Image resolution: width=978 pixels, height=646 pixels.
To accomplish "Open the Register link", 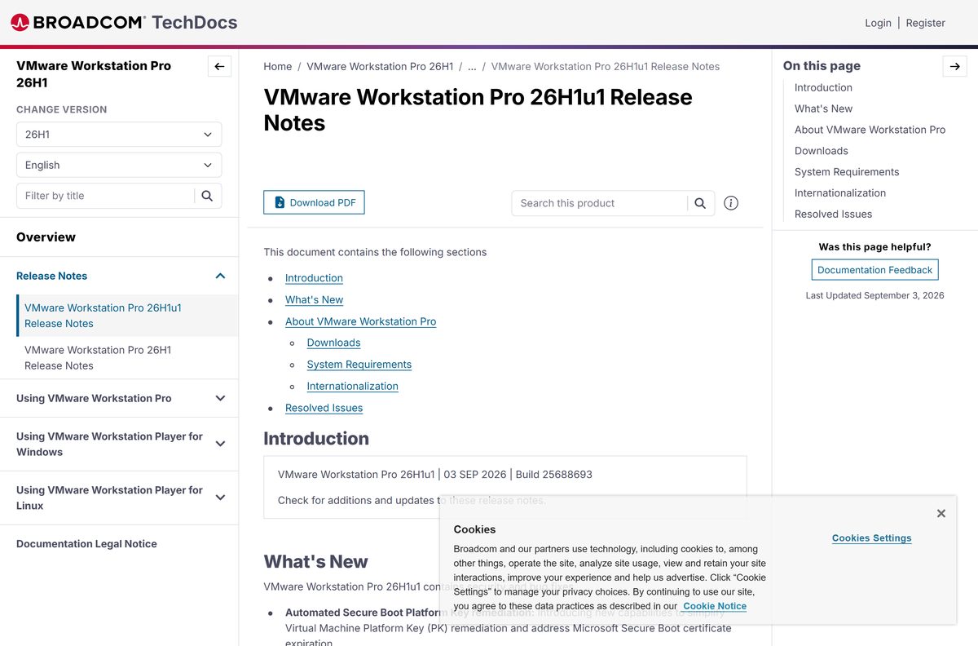I will (926, 23).
